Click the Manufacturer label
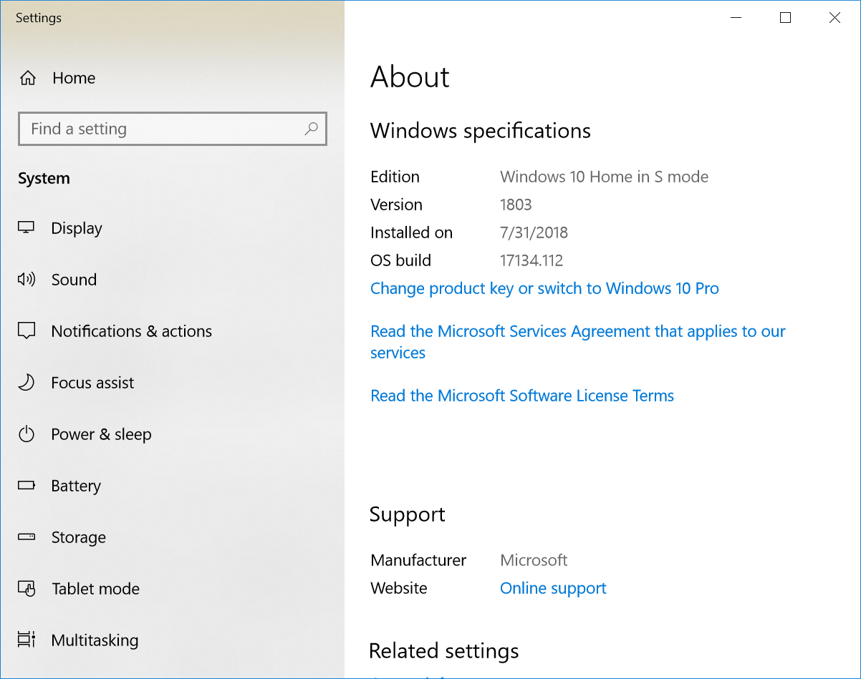This screenshot has height=679, width=861. point(419,560)
